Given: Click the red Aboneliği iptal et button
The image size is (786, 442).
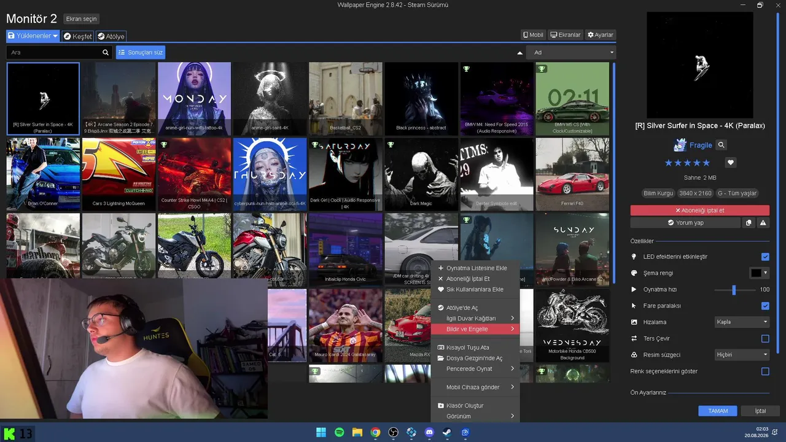Looking at the screenshot, I should [699, 211].
